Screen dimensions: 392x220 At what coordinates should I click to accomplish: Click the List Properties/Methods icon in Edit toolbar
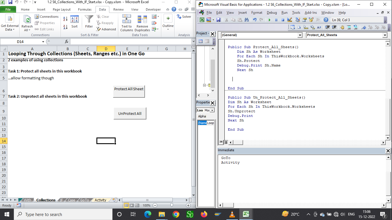pos(293,27)
